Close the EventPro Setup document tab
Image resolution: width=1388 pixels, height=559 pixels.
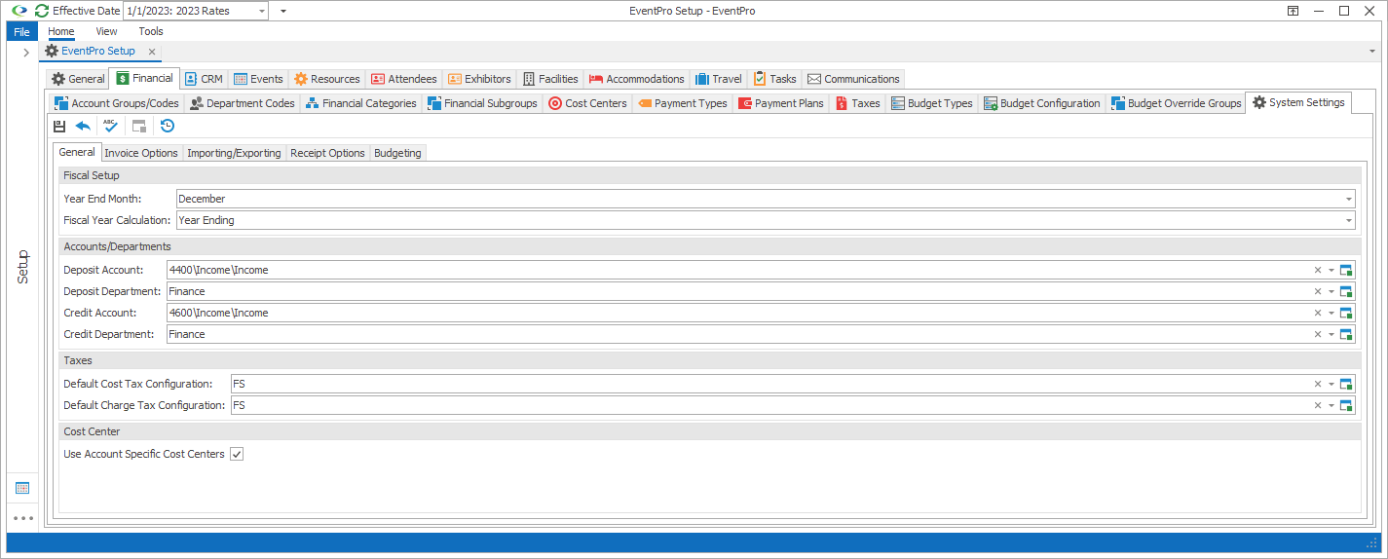point(152,51)
